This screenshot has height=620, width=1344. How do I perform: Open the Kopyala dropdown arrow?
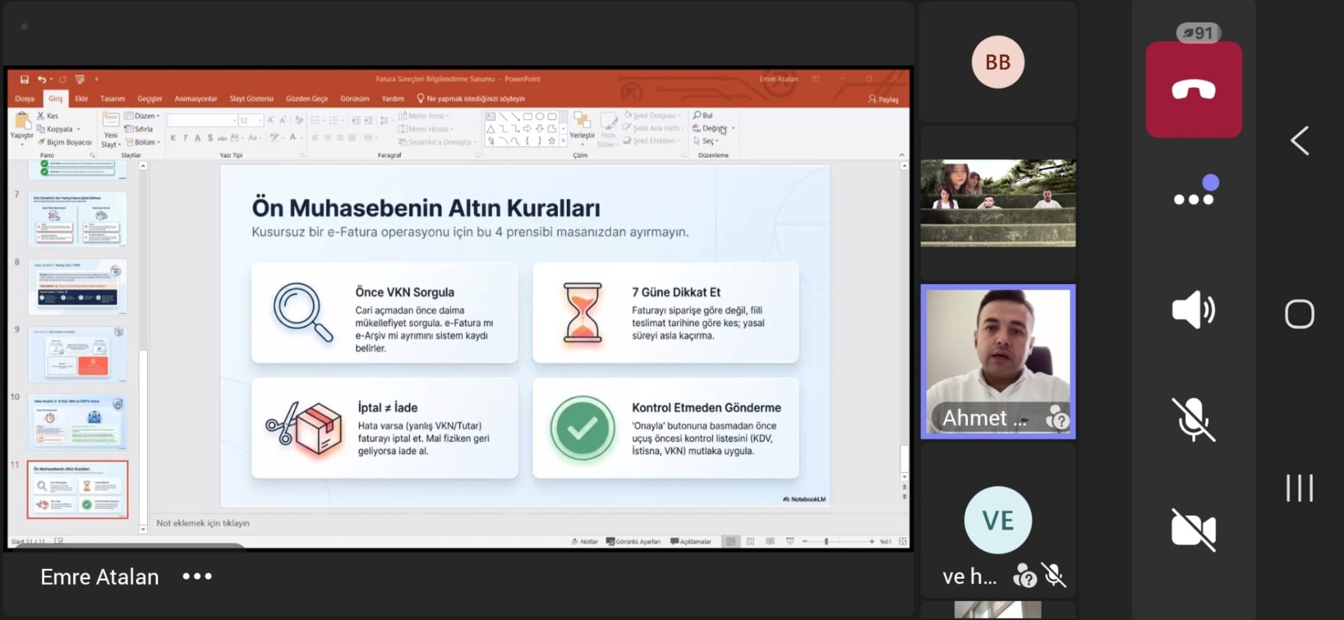coord(78,129)
